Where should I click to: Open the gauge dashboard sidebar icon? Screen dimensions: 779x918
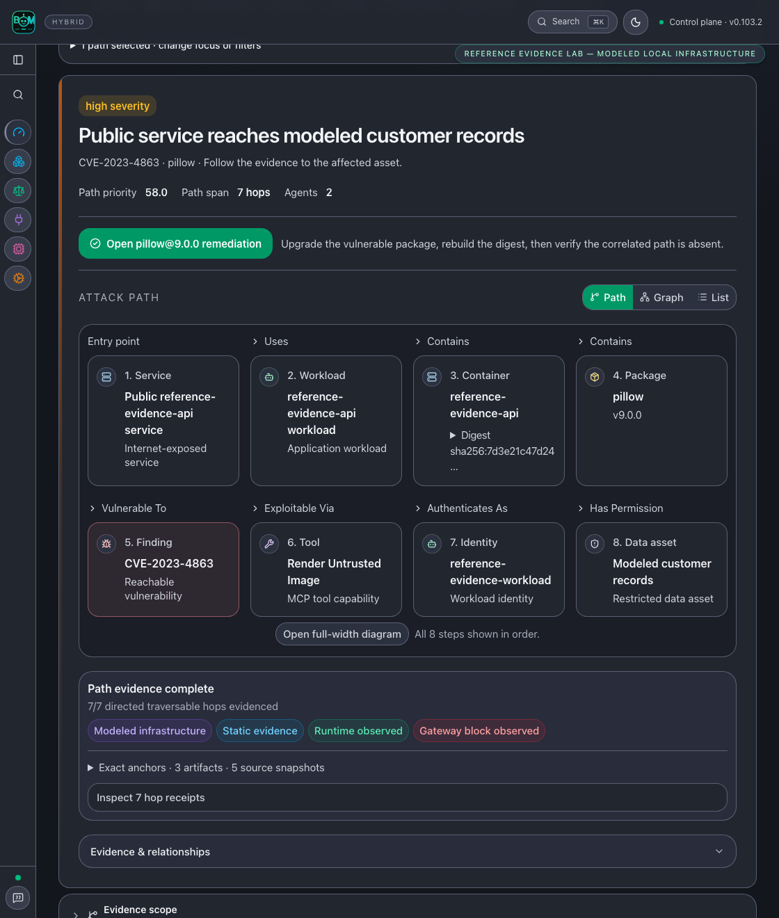(18, 132)
